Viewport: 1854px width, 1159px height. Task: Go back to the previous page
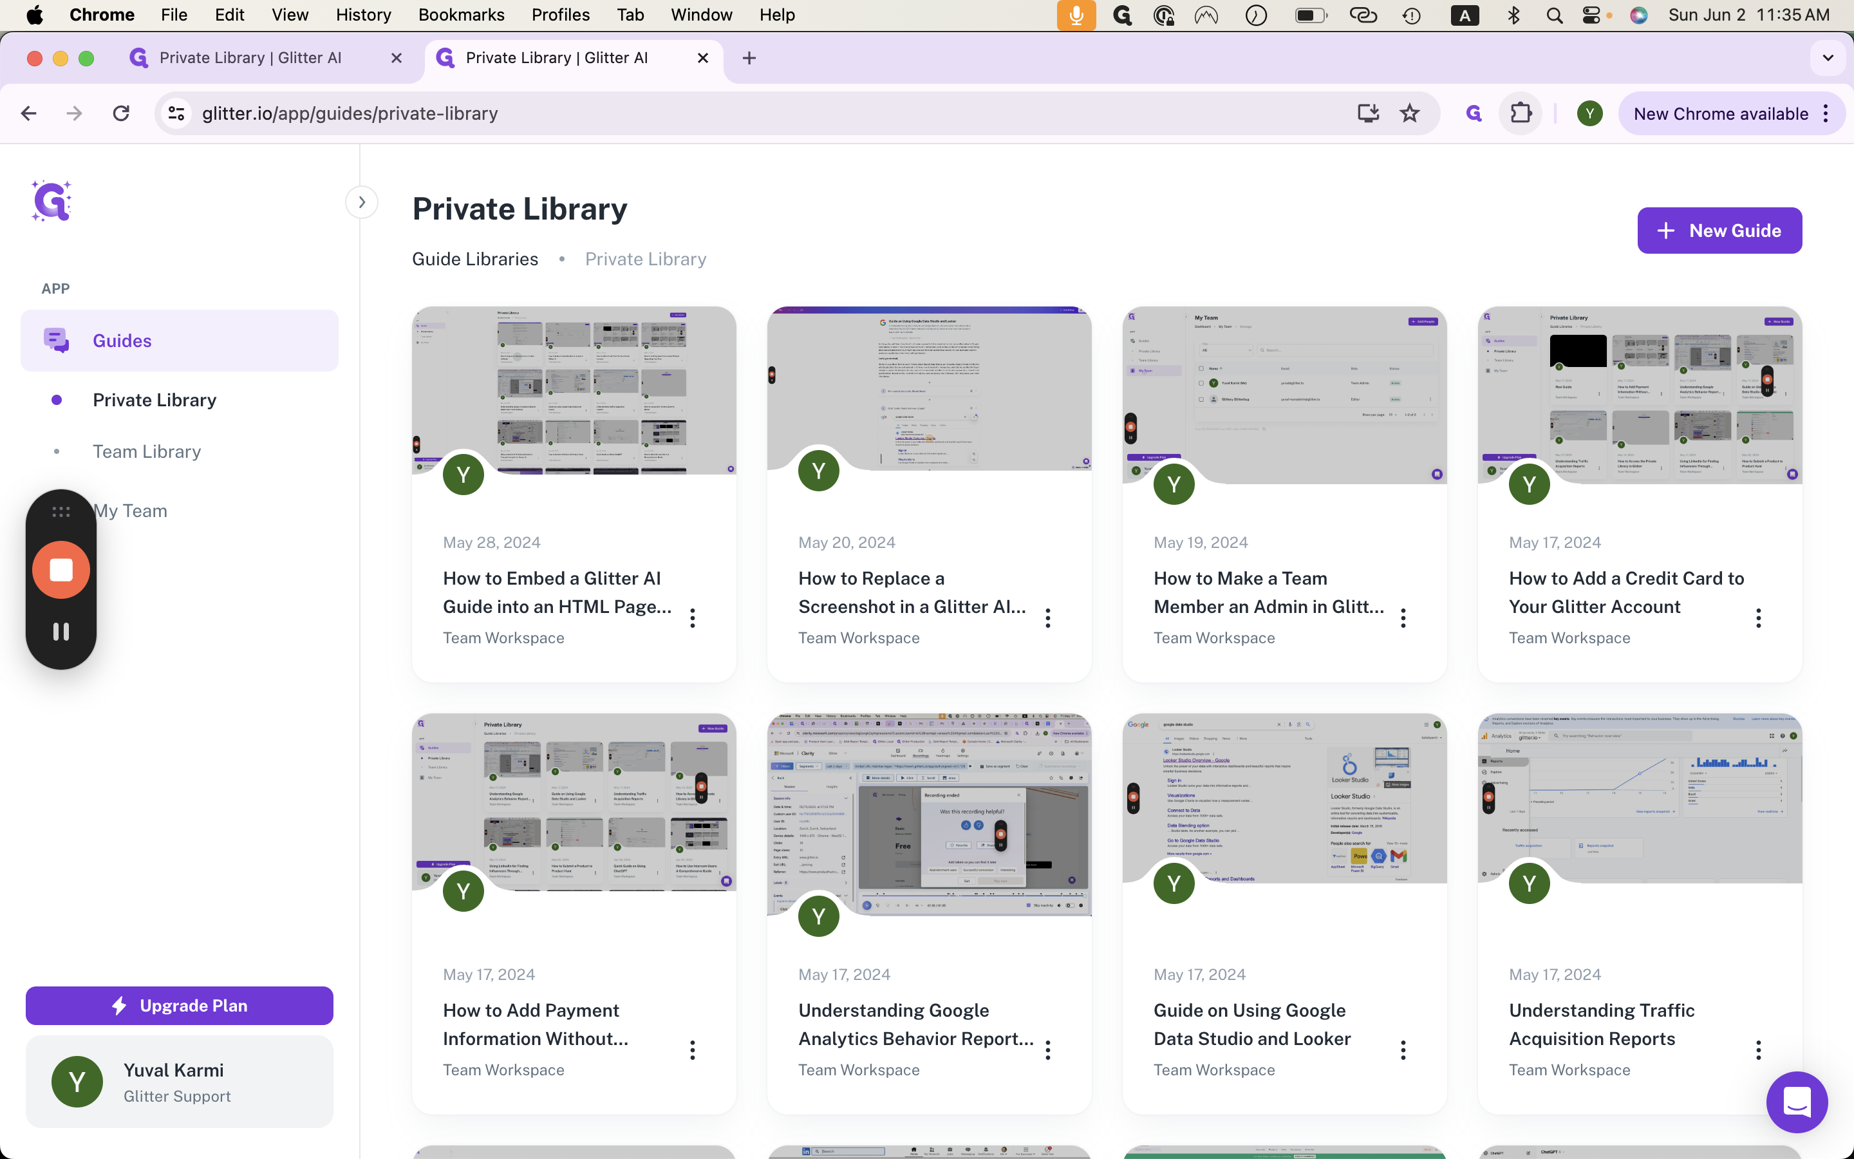(x=28, y=113)
